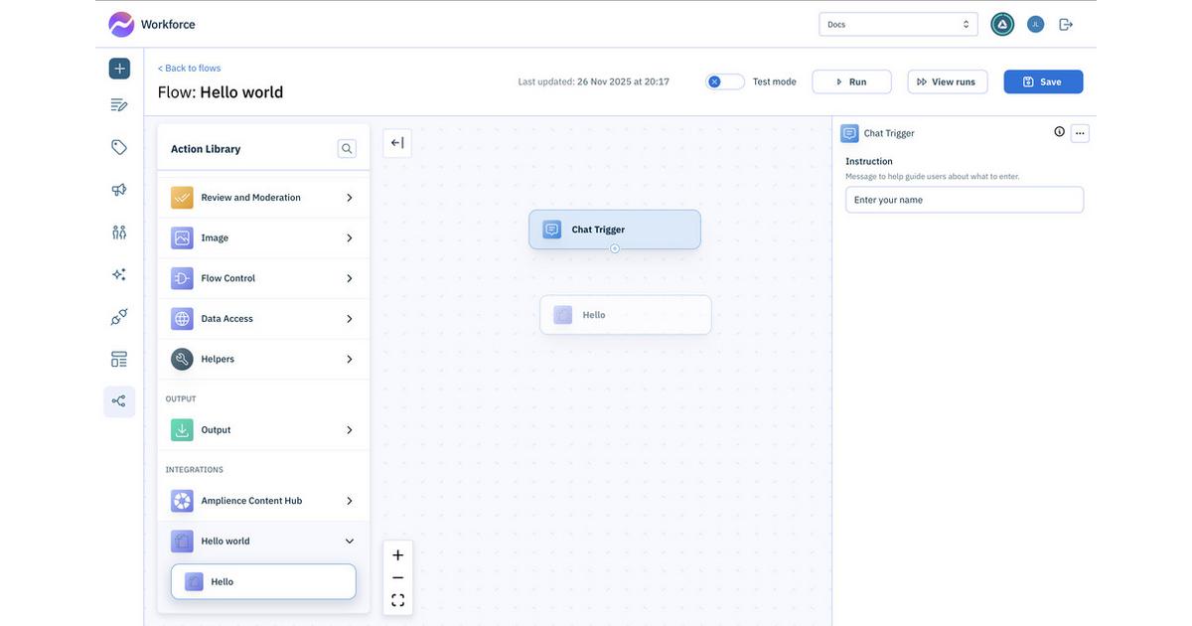Image resolution: width=1192 pixels, height=626 pixels.
Task: Click the Chat Trigger node connector dot
Action: [x=615, y=248]
